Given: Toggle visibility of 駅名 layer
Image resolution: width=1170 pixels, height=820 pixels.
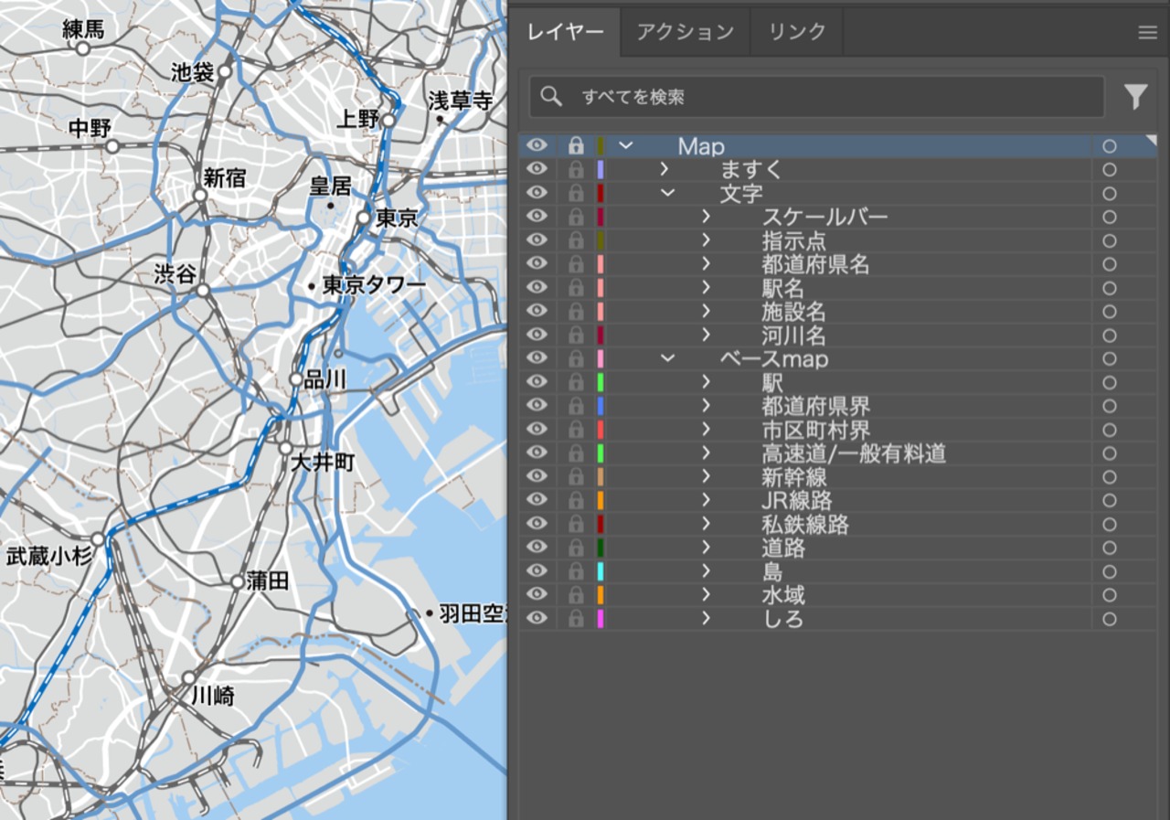Looking at the screenshot, I should point(537,288).
